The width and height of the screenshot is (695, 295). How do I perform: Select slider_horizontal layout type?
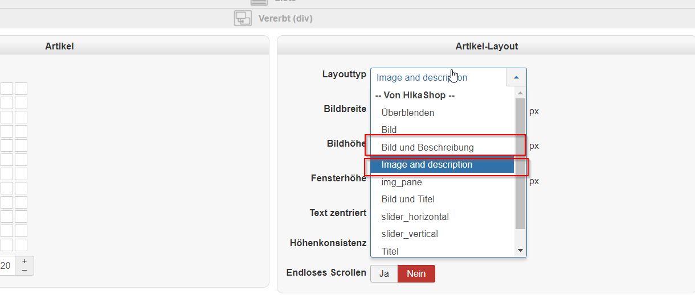pos(415,217)
